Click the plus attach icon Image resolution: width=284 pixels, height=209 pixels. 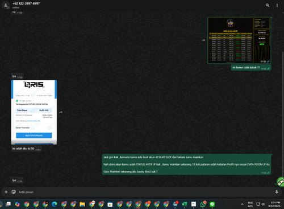coord(6,192)
